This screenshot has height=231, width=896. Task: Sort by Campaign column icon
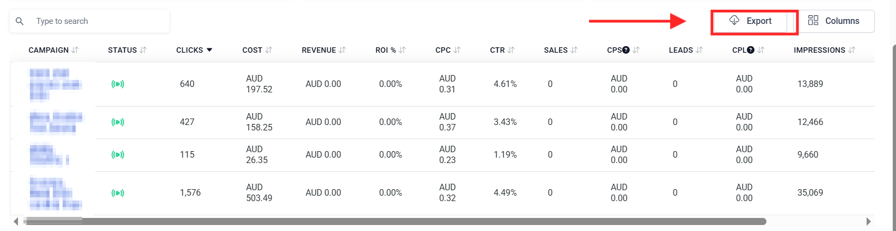pyautogui.click(x=75, y=50)
